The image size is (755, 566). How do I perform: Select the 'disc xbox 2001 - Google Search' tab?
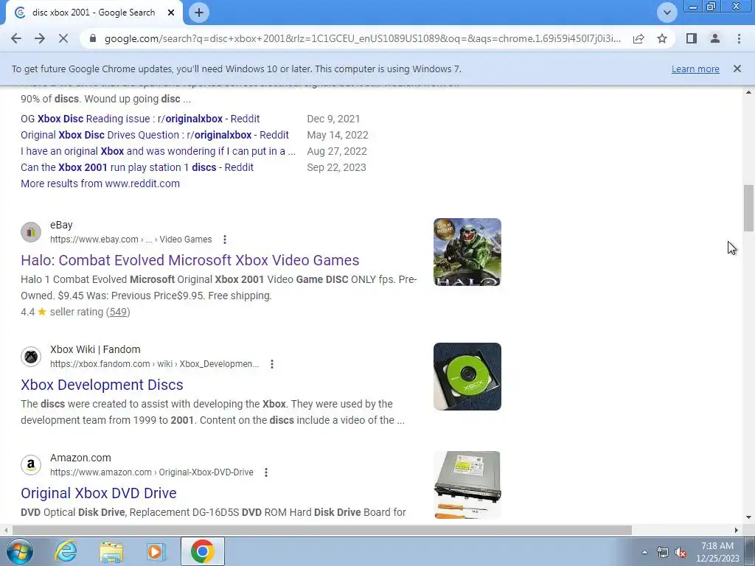click(x=94, y=13)
